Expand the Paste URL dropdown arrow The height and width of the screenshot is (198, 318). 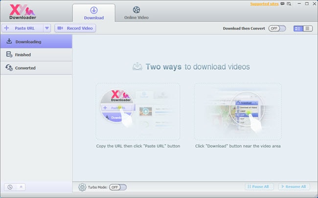coord(47,28)
